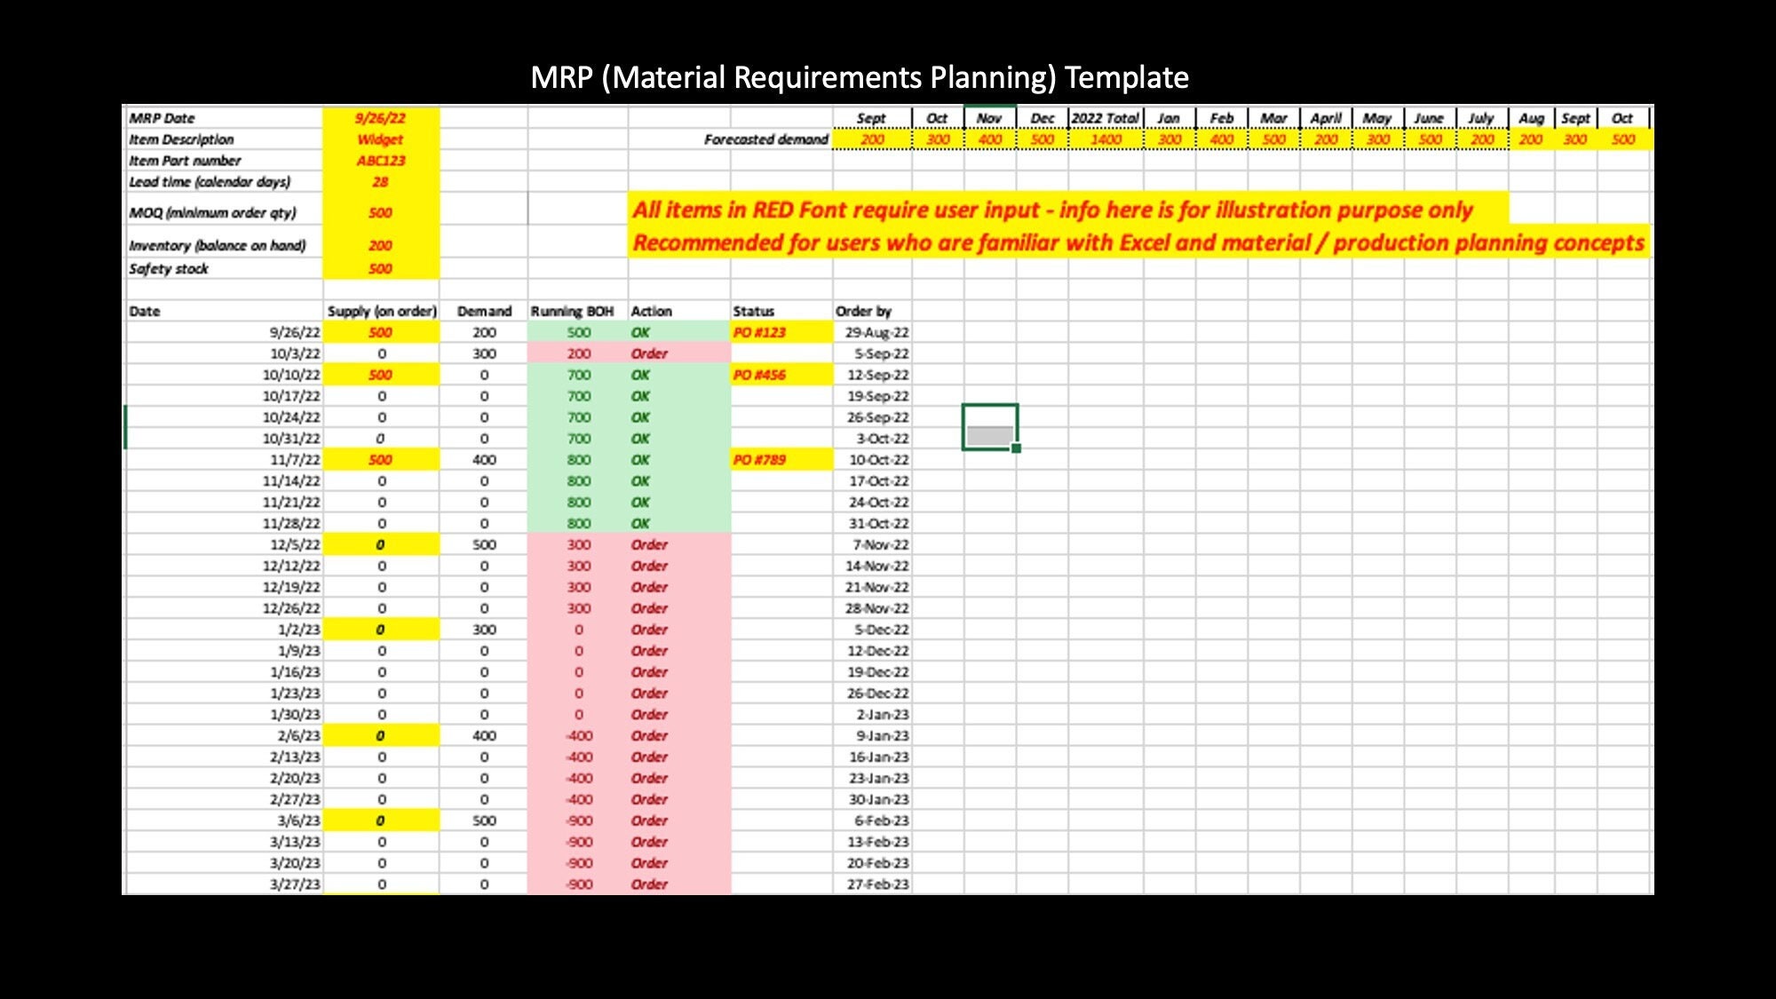The width and height of the screenshot is (1776, 999).
Task: Select the 2022 Total header column cell
Action: [1103, 118]
